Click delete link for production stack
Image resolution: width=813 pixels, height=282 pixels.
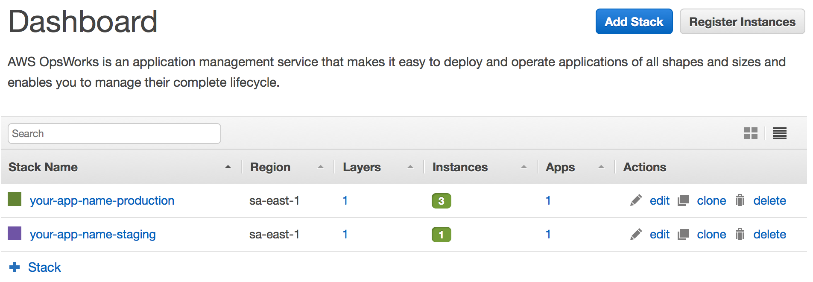click(x=769, y=200)
